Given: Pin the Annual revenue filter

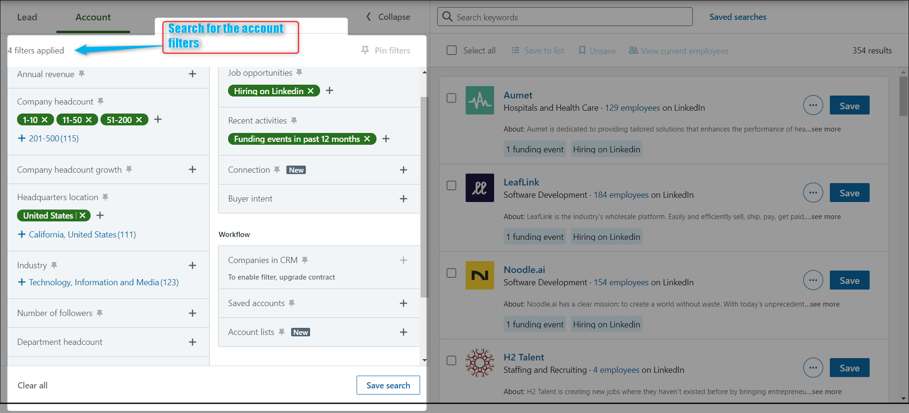Looking at the screenshot, I should click(82, 74).
